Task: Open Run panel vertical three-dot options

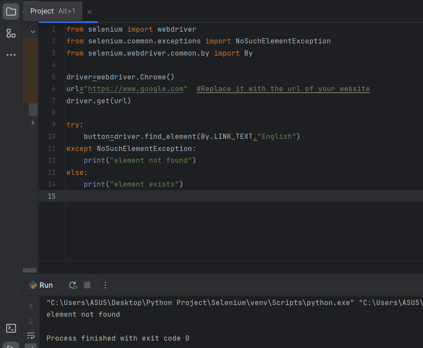Action: (x=105, y=285)
